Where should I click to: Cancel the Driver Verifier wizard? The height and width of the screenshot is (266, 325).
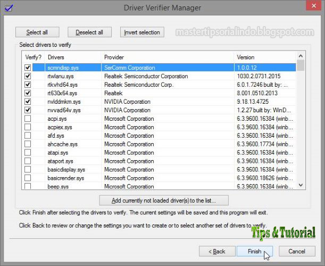click(x=297, y=251)
